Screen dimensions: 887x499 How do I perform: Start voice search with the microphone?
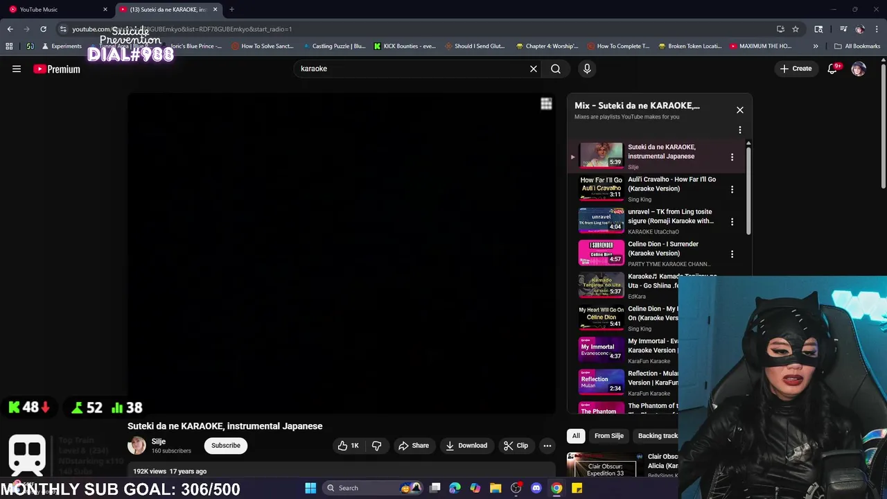click(x=587, y=69)
